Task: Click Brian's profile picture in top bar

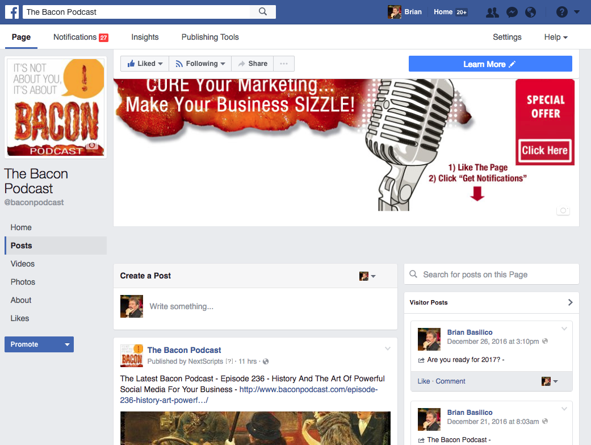Action: 394,12
